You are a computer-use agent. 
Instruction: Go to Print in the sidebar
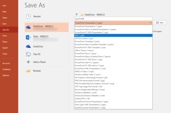5,36
